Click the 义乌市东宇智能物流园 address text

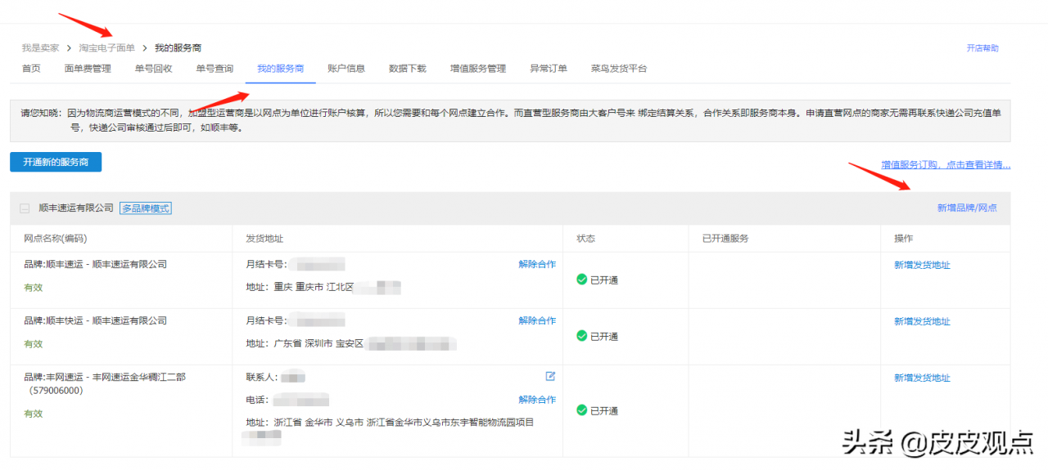pos(390,423)
